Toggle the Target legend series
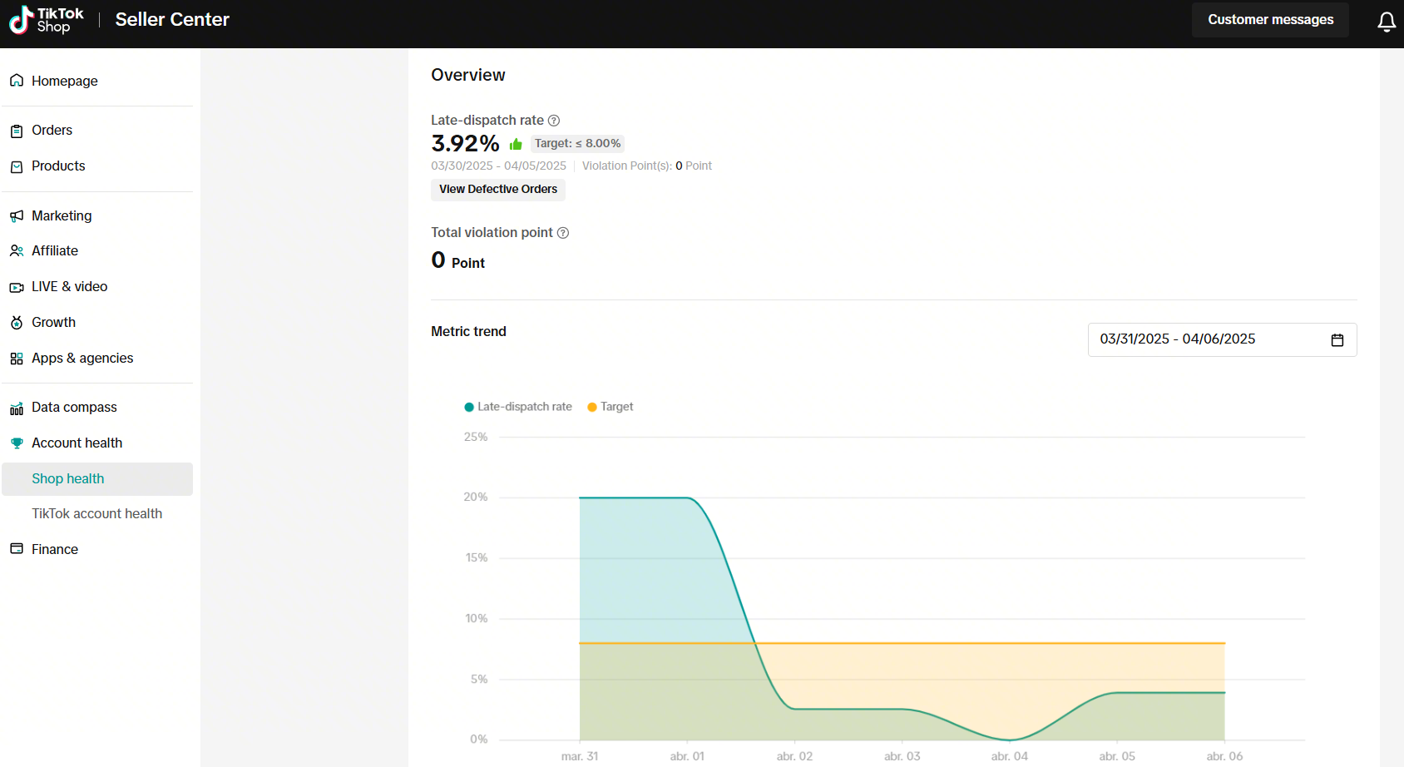The image size is (1404, 767). click(611, 407)
